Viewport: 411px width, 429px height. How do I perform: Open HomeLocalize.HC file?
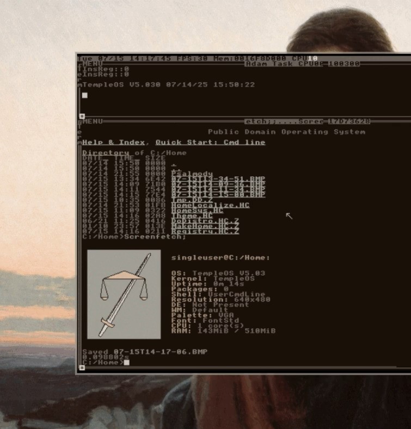(x=203, y=205)
